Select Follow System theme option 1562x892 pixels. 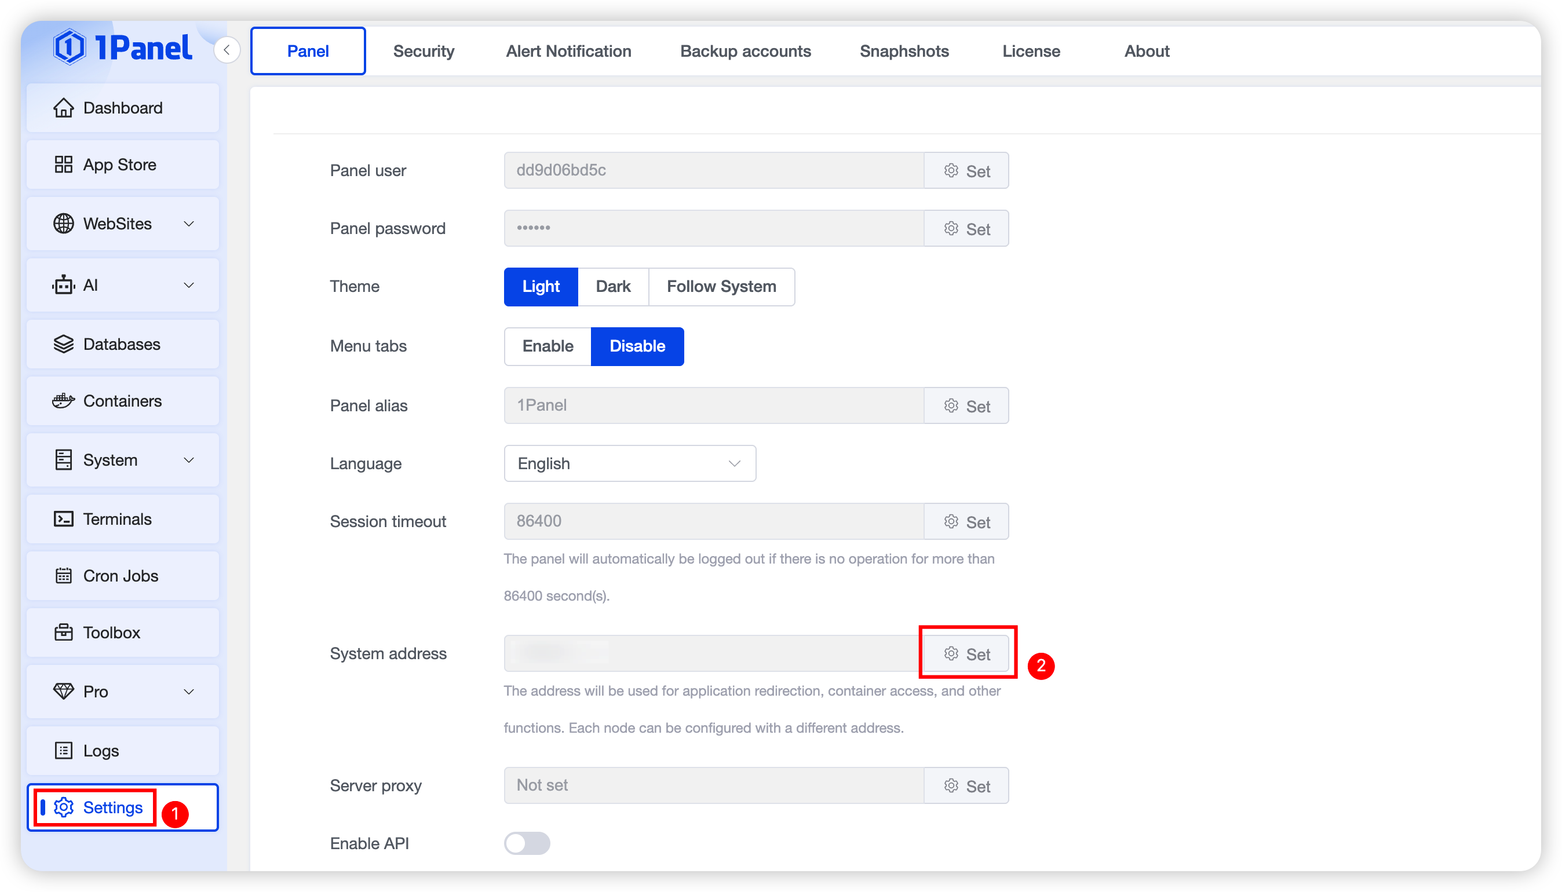click(x=721, y=287)
